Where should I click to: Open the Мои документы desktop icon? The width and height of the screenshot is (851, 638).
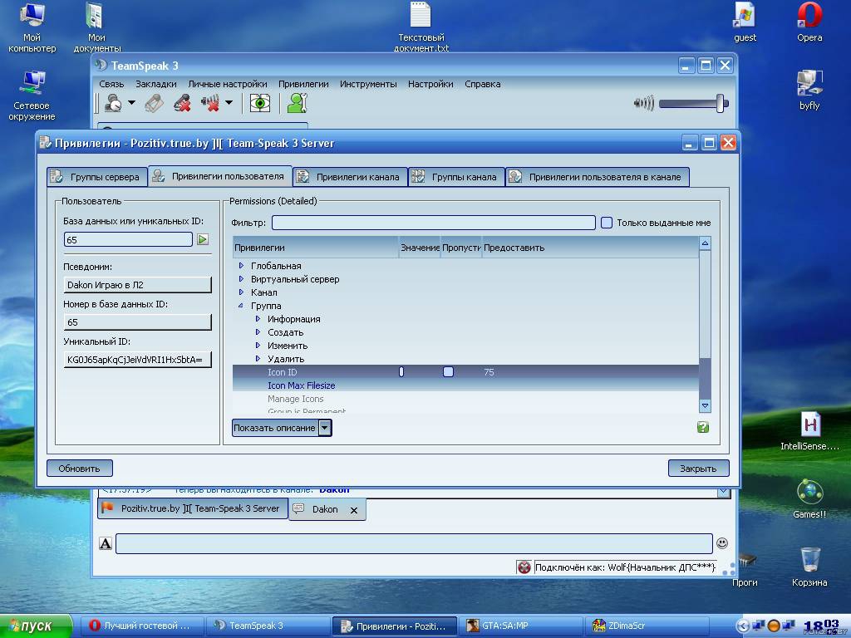coord(96,27)
